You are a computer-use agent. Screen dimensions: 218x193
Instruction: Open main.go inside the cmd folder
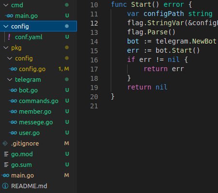27,16
